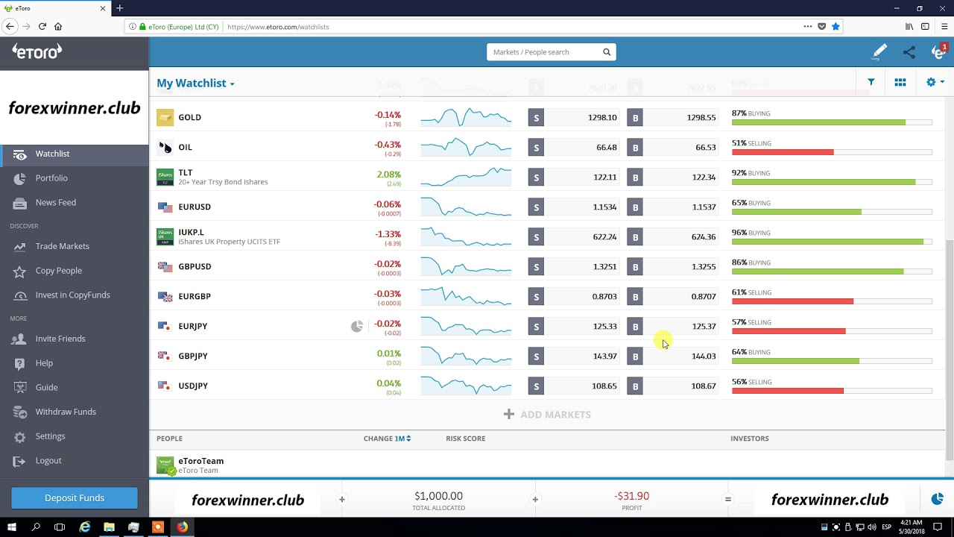The image size is (954, 537).
Task: Click Add Markets button
Action: tap(547, 415)
